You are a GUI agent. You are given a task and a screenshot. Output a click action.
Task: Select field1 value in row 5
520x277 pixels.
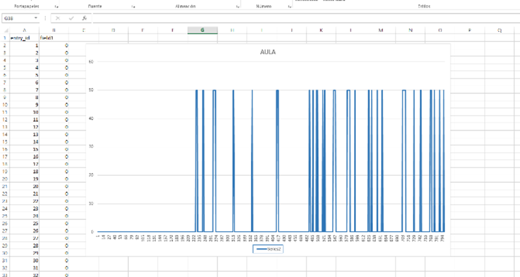tap(54, 68)
